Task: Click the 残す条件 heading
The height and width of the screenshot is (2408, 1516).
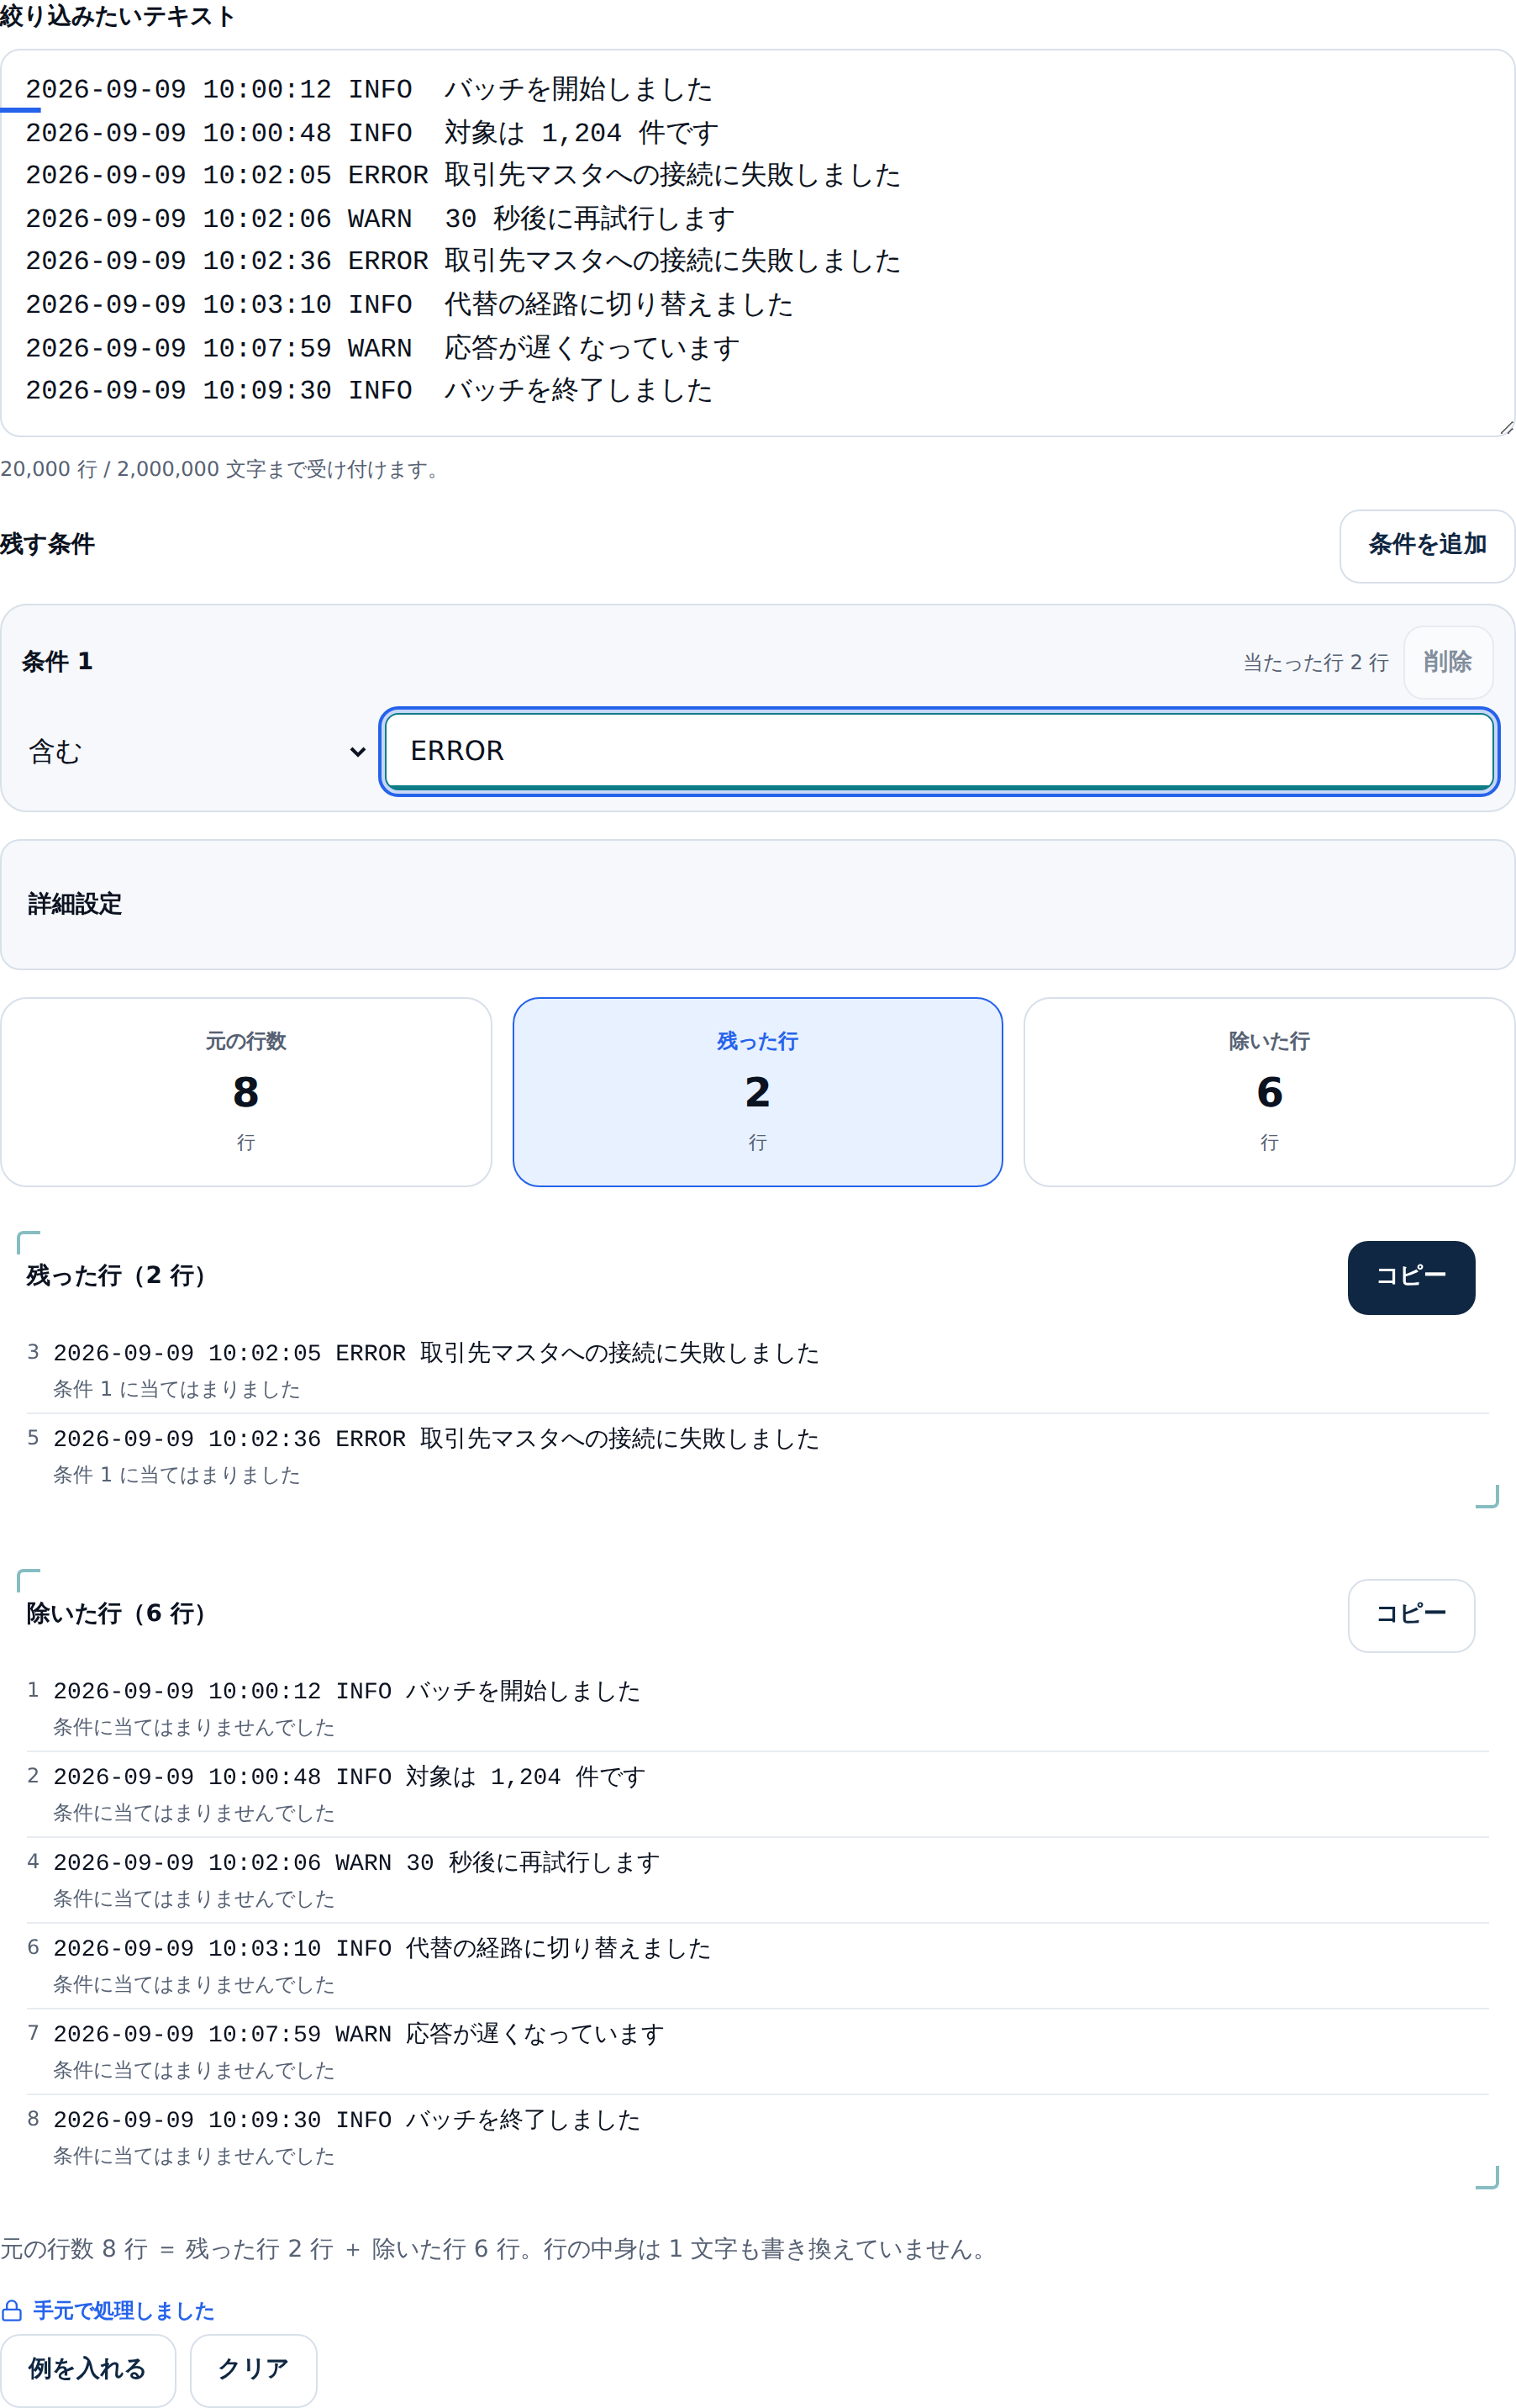Action: [x=48, y=545]
